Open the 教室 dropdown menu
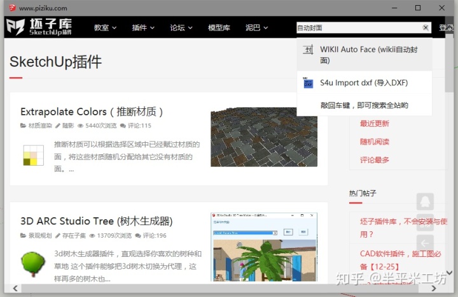 coord(105,28)
